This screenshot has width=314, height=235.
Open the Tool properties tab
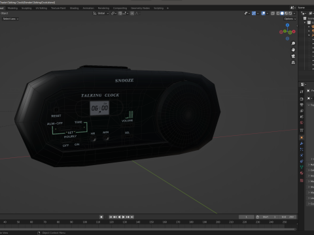pyautogui.click(x=302, y=91)
